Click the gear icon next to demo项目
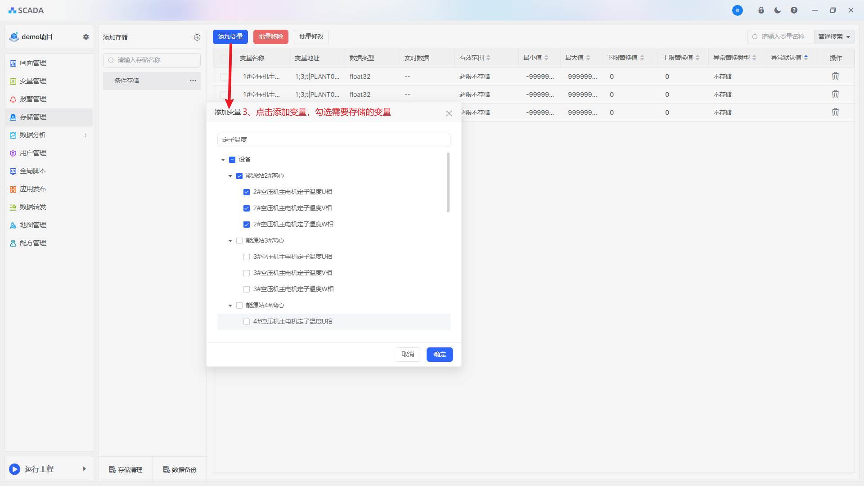 coord(86,37)
